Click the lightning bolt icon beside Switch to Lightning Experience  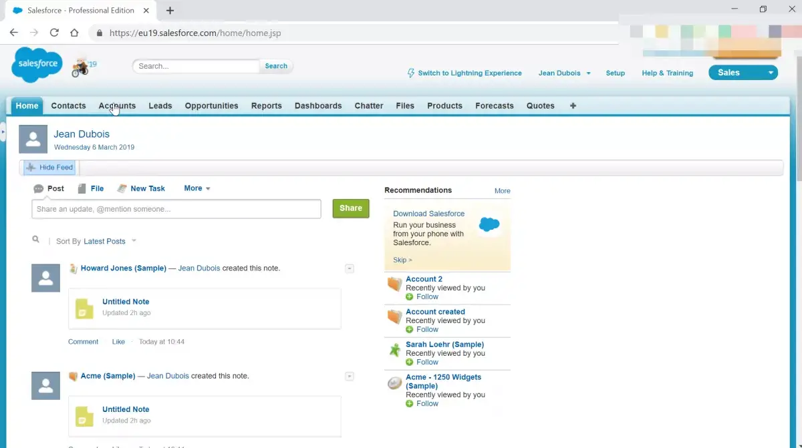click(411, 73)
